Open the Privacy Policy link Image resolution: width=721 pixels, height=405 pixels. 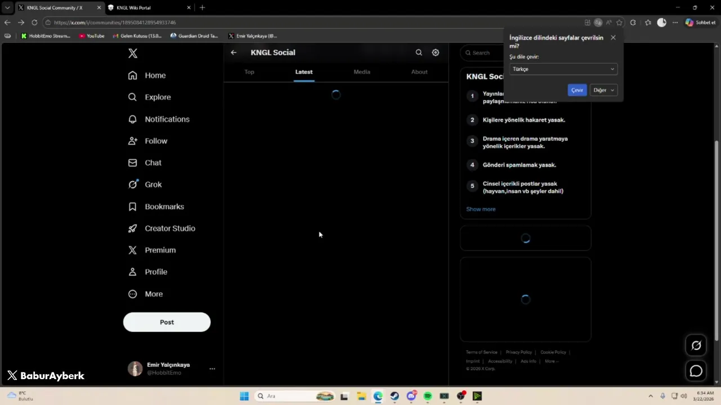coord(519,352)
